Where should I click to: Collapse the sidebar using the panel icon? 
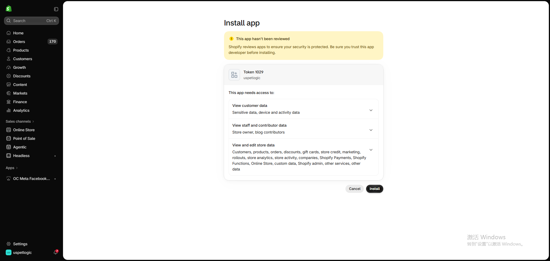[x=56, y=9]
